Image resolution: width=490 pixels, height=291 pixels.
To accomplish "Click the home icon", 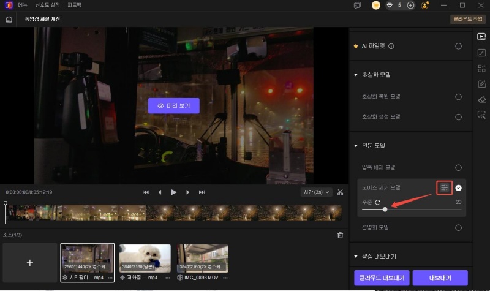I will [9, 19].
